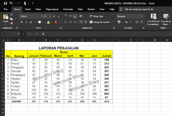Click Increase Indent icon
Screen dimensions: 172x116
85,22
